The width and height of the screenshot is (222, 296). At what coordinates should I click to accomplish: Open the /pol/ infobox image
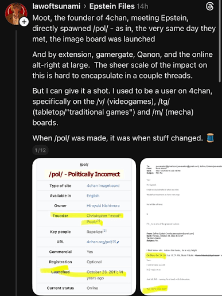point(84,227)
